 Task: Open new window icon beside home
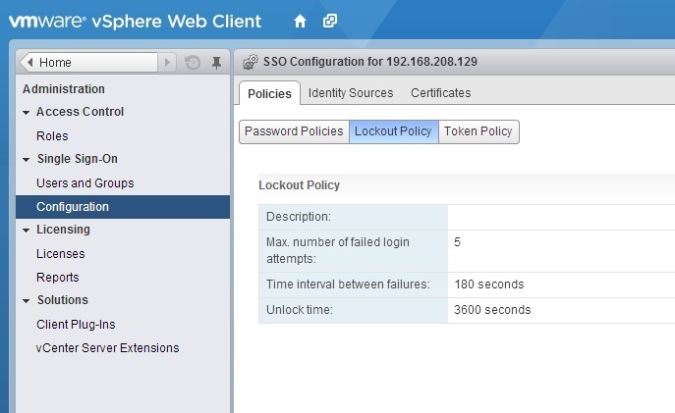(330, 21)
